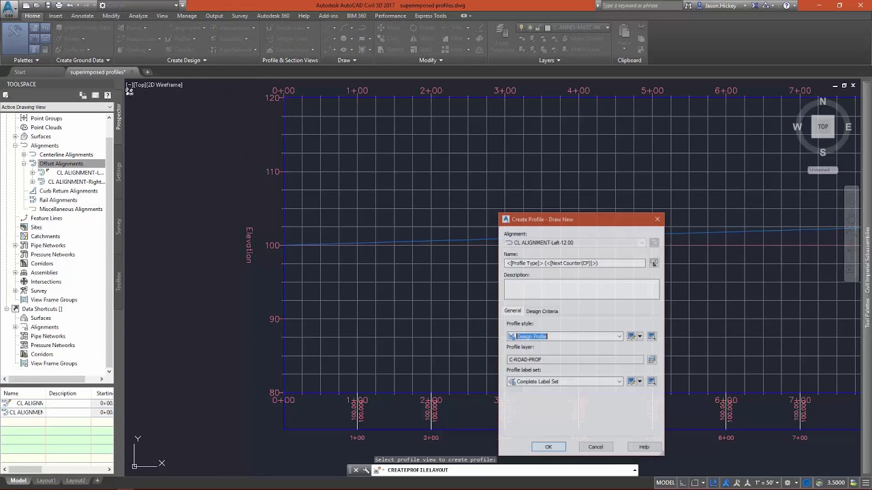Open the Palettes panel dropdown
Viewport: 872px width, 490px height.
click(27, 60)
